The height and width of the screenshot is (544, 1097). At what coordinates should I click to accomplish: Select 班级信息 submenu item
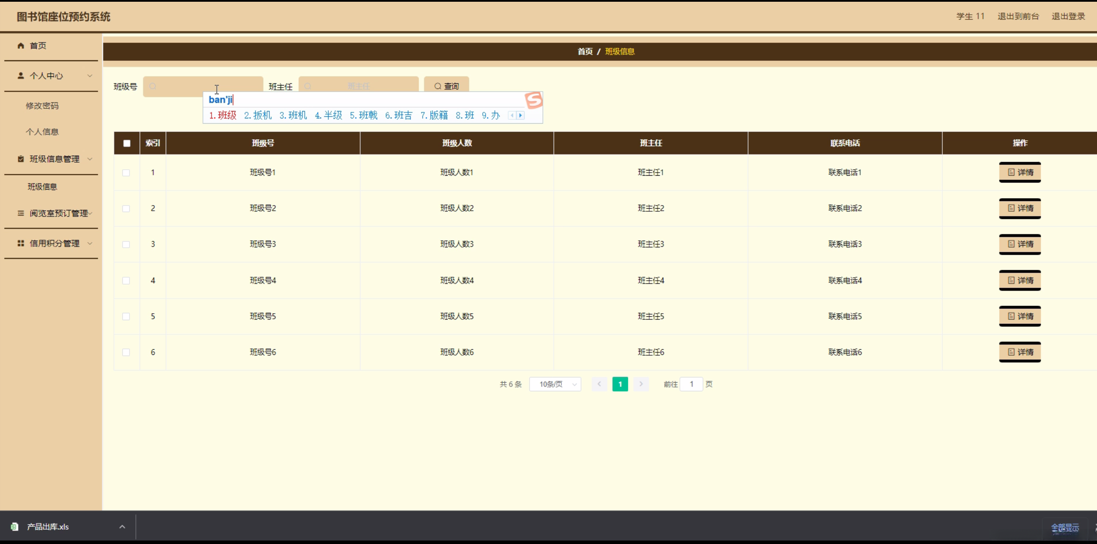[42, 187]
